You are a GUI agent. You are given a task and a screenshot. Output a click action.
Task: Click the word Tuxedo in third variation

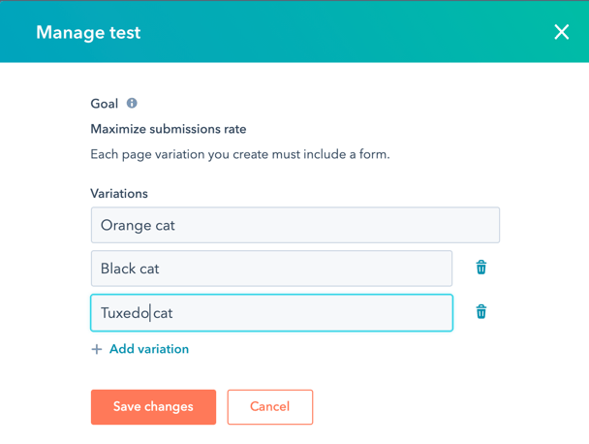[x=125, y=313]
